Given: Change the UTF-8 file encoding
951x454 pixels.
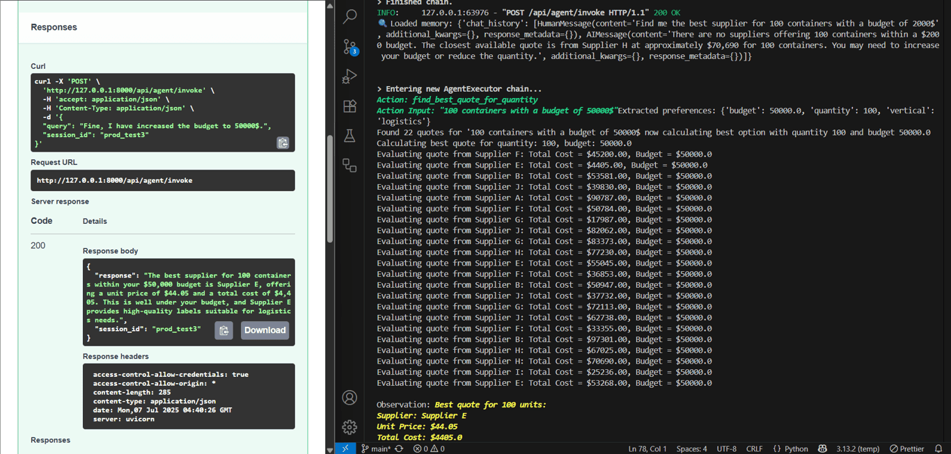Looking at the screenshot, I should point(726,448).
